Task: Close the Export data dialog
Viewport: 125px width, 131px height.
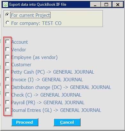Action: [118, 4]
